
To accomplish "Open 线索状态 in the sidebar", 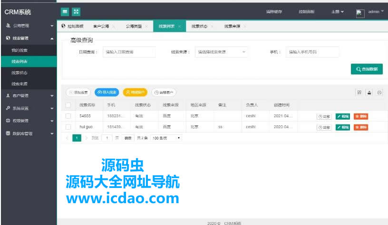I will click(29, 73).
